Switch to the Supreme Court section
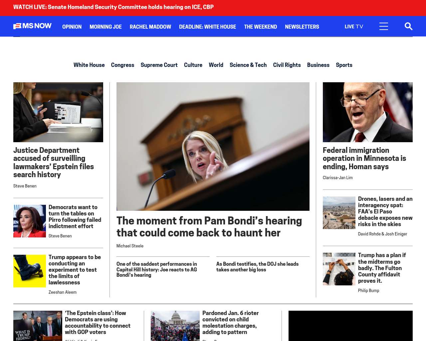Viewport: 426px width, 341px height. pyautogui.click(x=159, y=65)
